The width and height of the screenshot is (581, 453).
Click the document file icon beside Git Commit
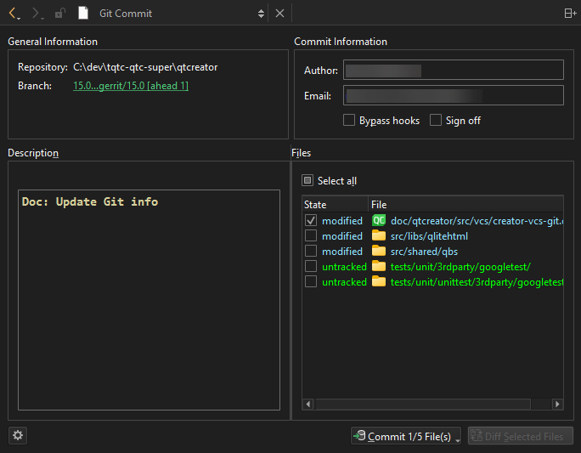(83, 14)
